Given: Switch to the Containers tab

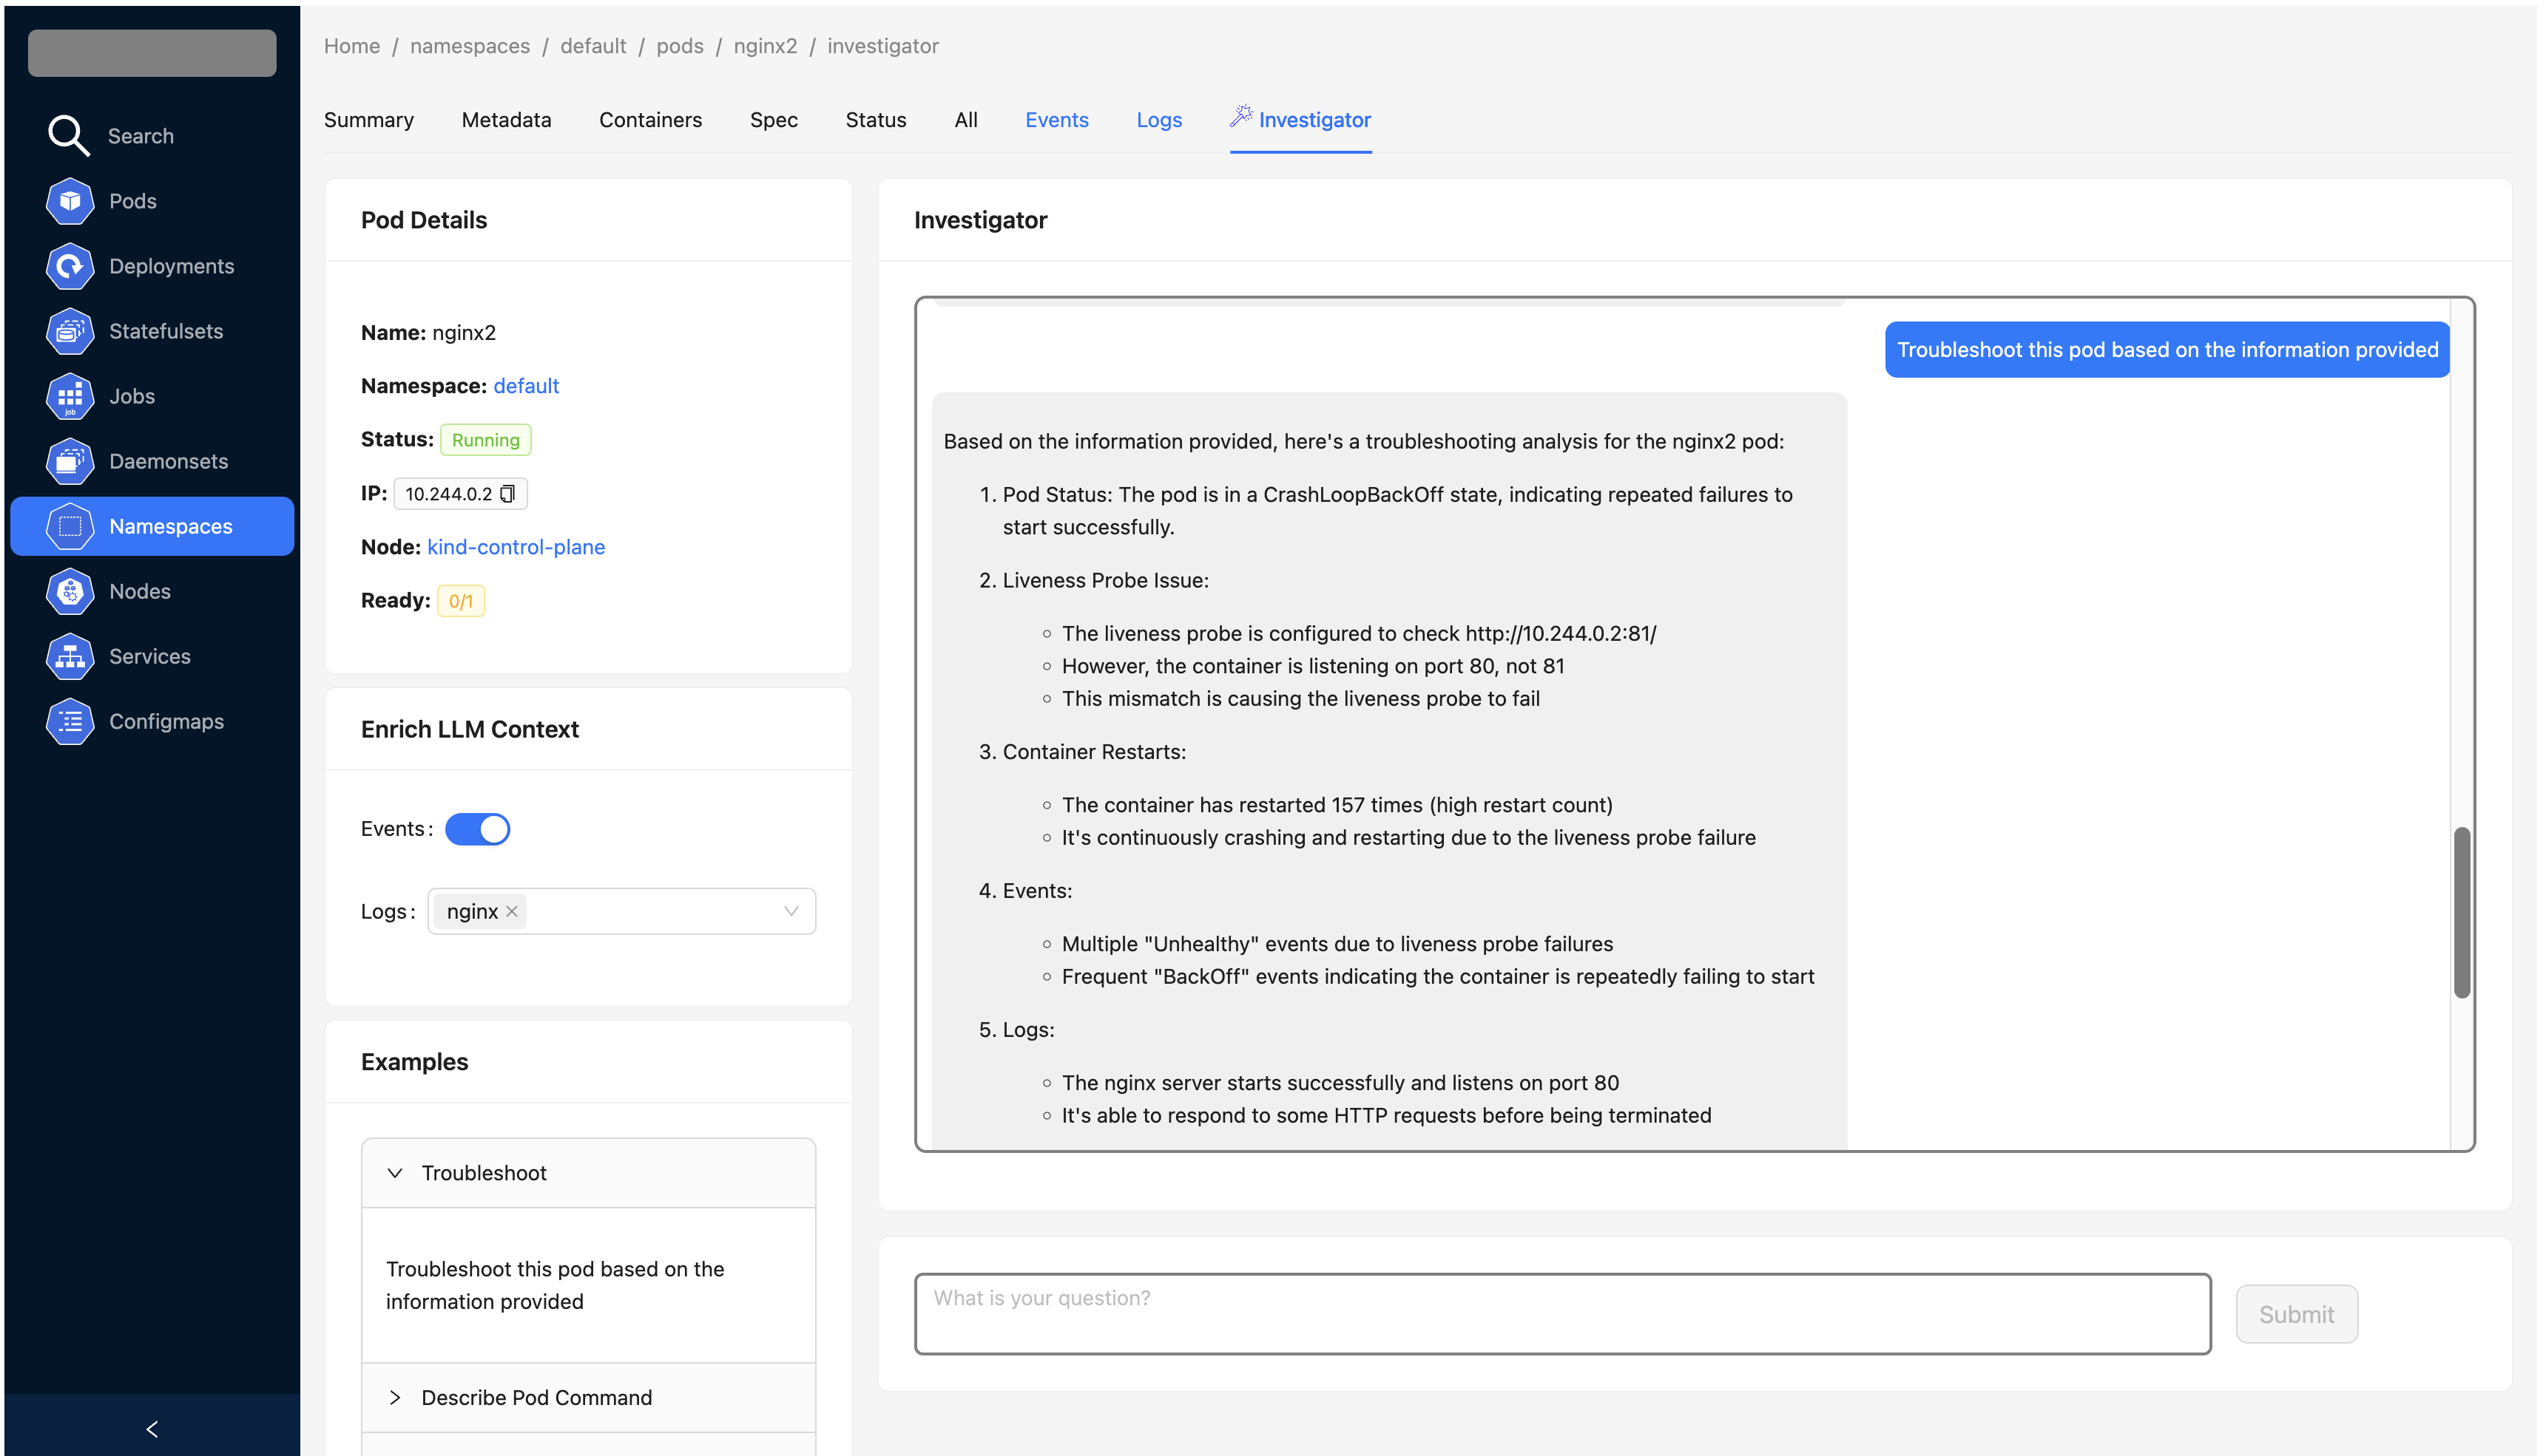Looking at the screenshot, I should (650, 120).
